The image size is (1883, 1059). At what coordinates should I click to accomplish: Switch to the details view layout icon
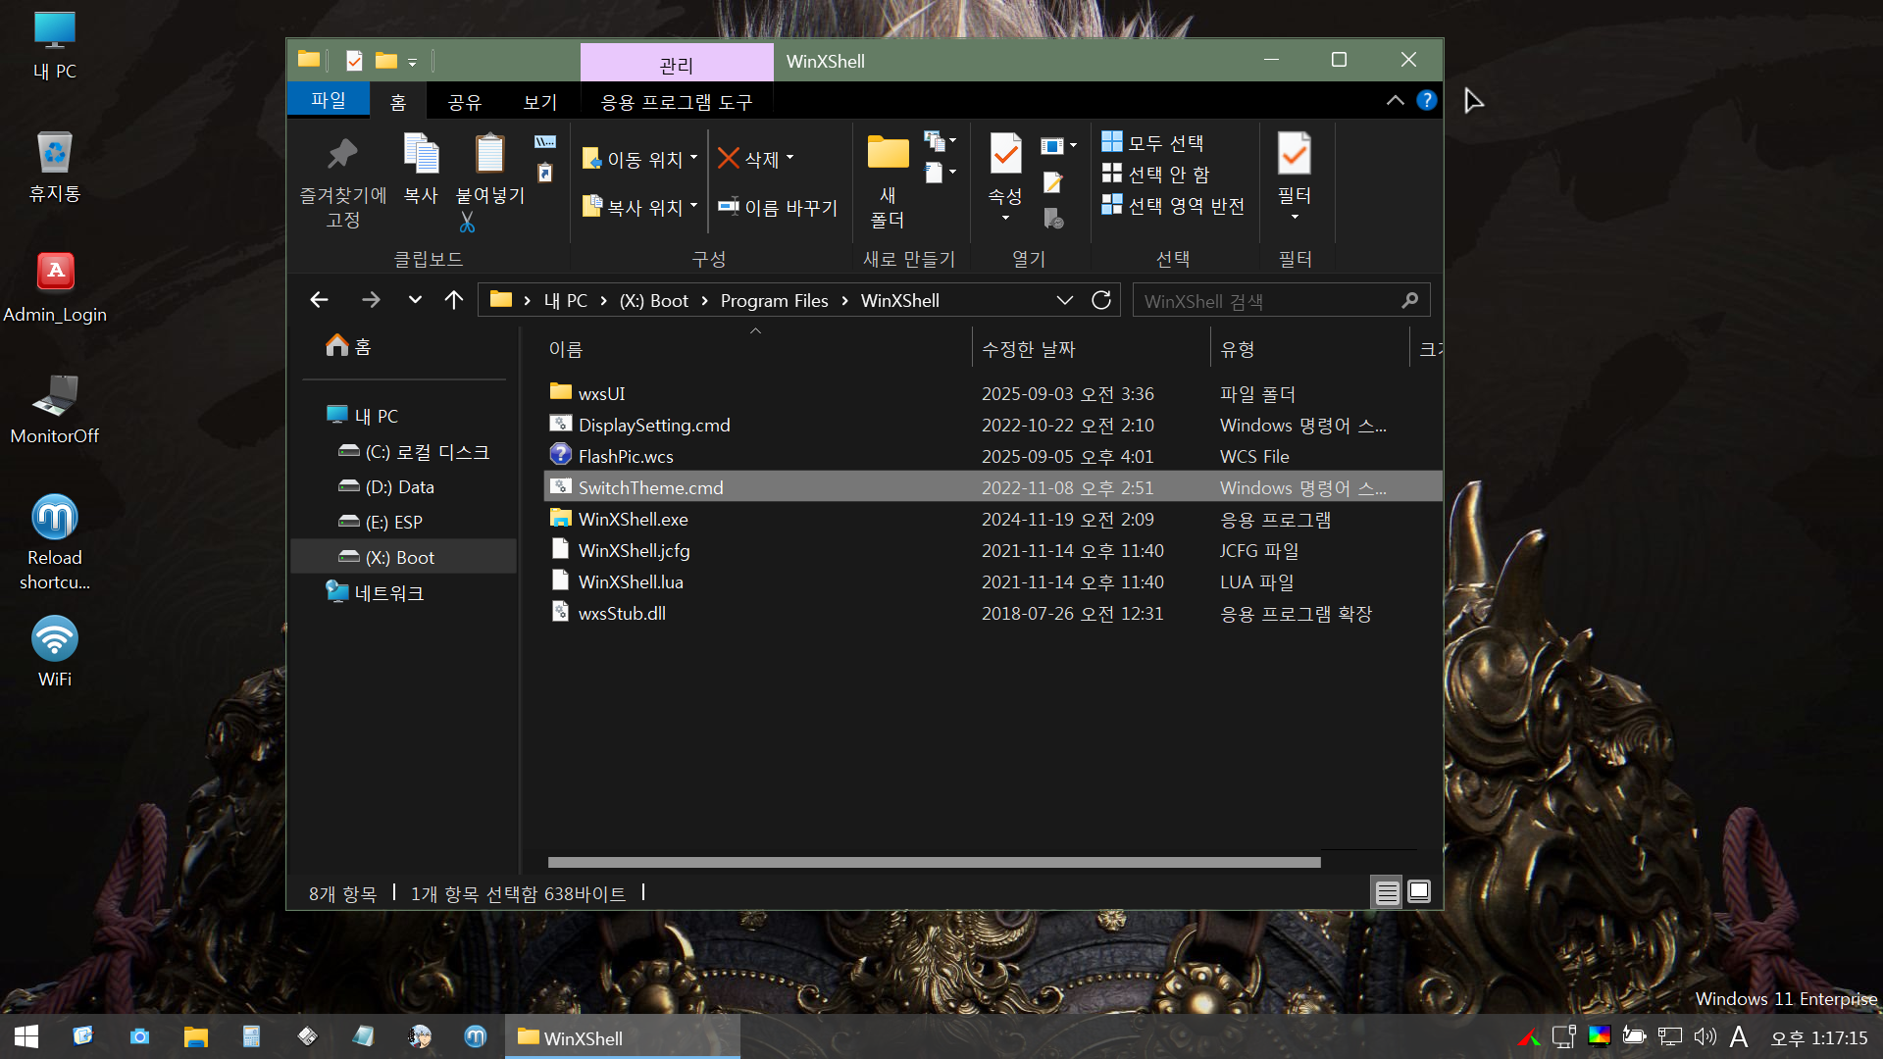(x=1387, y=892)
